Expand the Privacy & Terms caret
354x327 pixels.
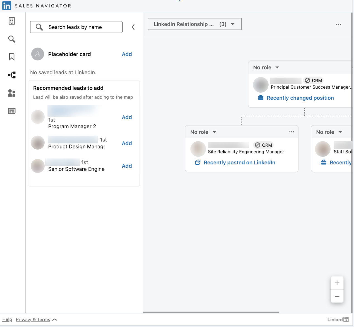tap(55, 320)
